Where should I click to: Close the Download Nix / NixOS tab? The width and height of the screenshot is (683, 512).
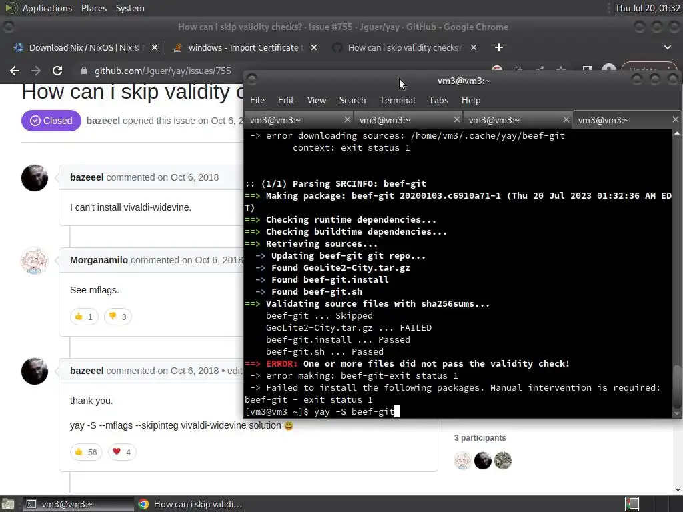pyautogui.click(x=155, y=47)
